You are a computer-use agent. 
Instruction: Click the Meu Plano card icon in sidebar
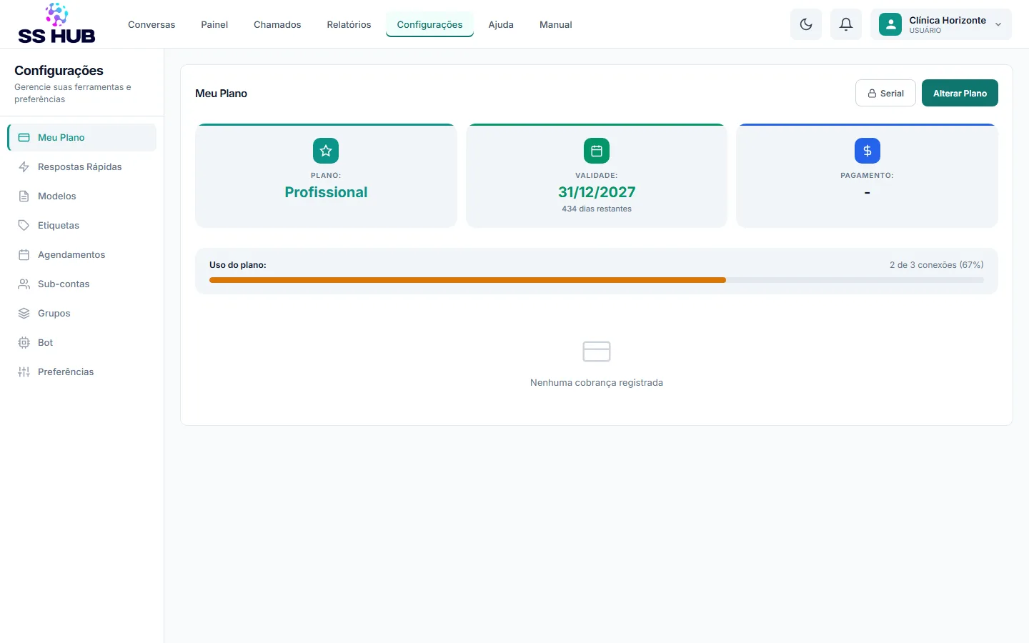coord(24,137)
